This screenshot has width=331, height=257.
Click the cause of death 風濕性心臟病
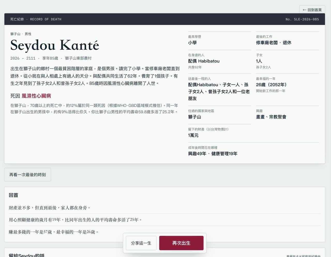tap(36, 96)
